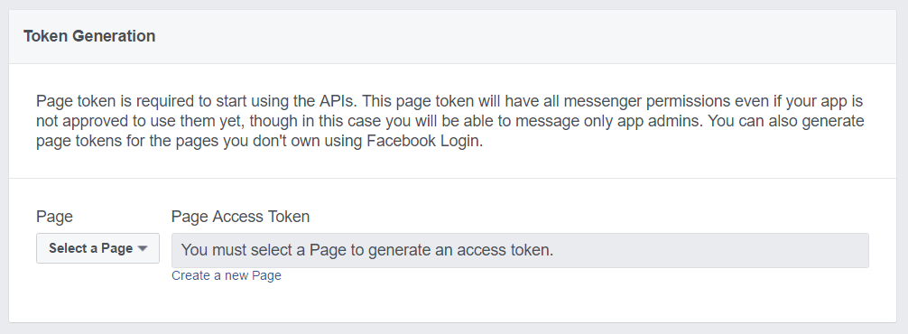Viewport: 908px width, 334px height.
Task: Click the Token Generation heading
Action: (89, 36)
